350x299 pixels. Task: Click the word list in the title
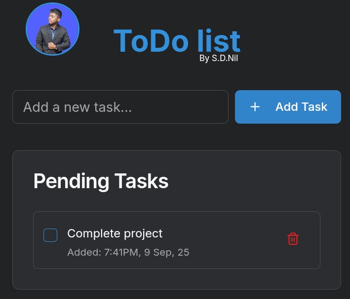coord(219,41)
